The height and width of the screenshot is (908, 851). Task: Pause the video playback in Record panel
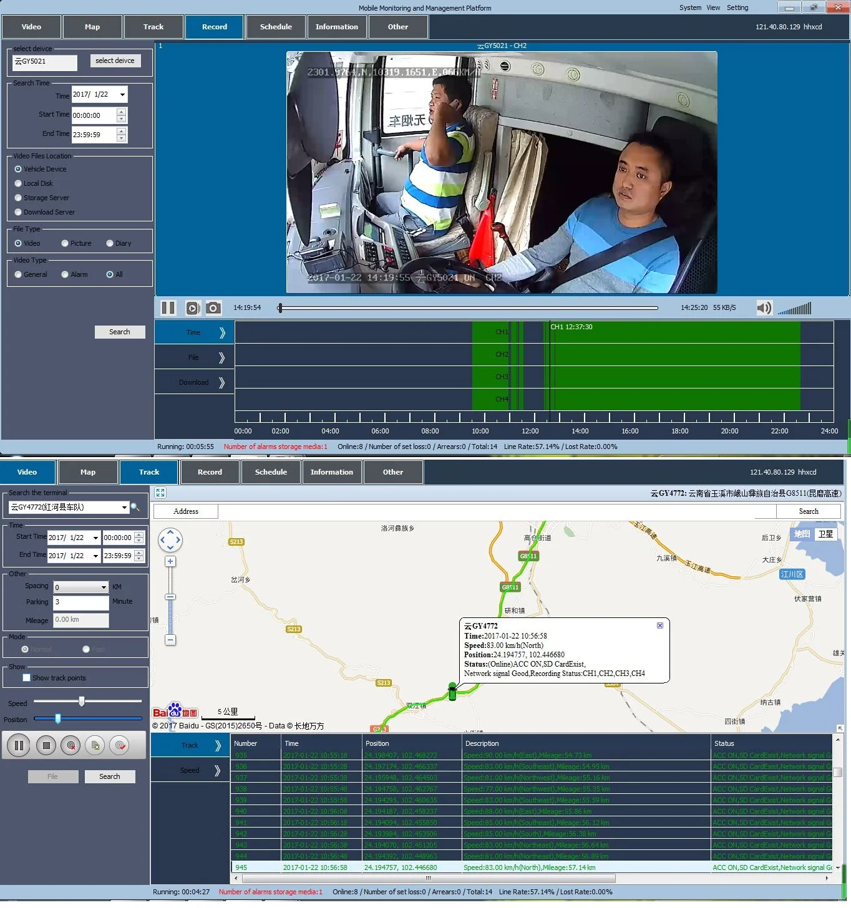[168, 307]
